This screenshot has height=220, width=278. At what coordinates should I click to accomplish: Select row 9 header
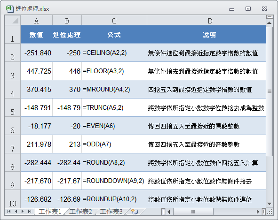coord(12,181)
